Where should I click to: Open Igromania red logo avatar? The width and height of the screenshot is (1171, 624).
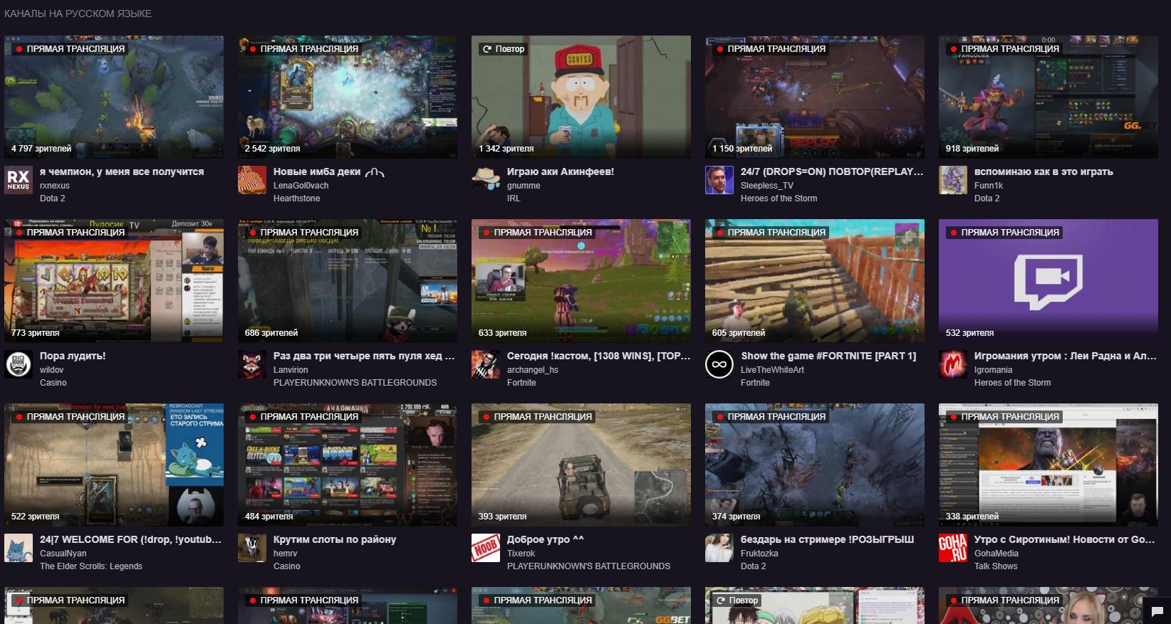(x=953, y=364)
